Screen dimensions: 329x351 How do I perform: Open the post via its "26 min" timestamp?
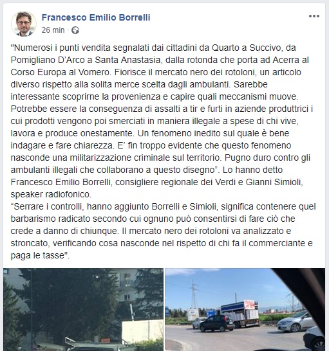[53, 30]
